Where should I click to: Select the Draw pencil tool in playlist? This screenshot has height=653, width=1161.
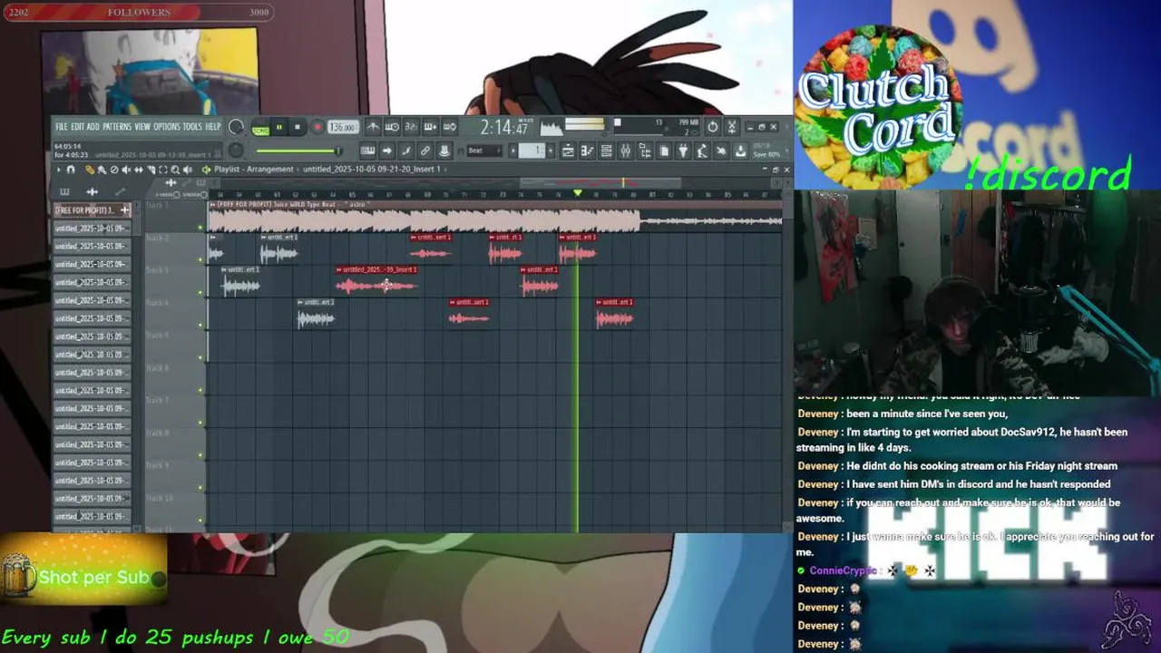89,170
